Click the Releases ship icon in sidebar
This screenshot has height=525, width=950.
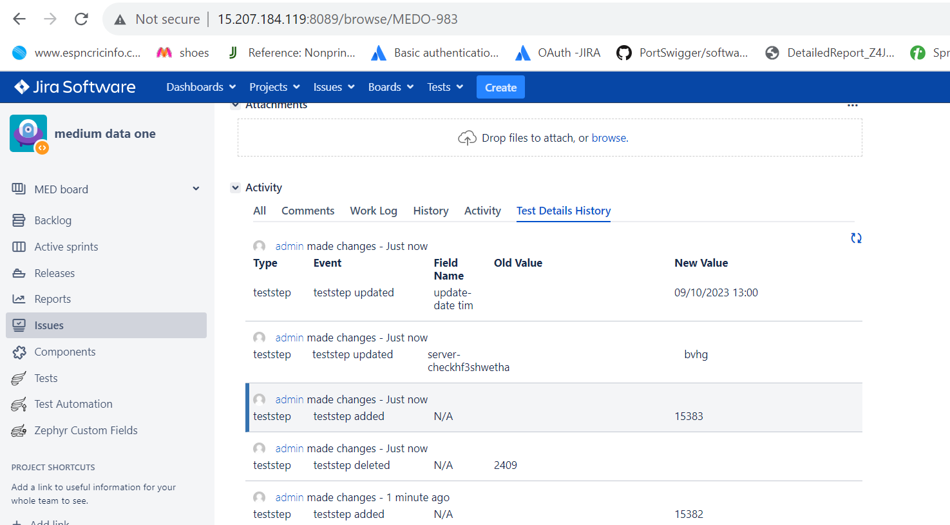[x=19, y=273]
